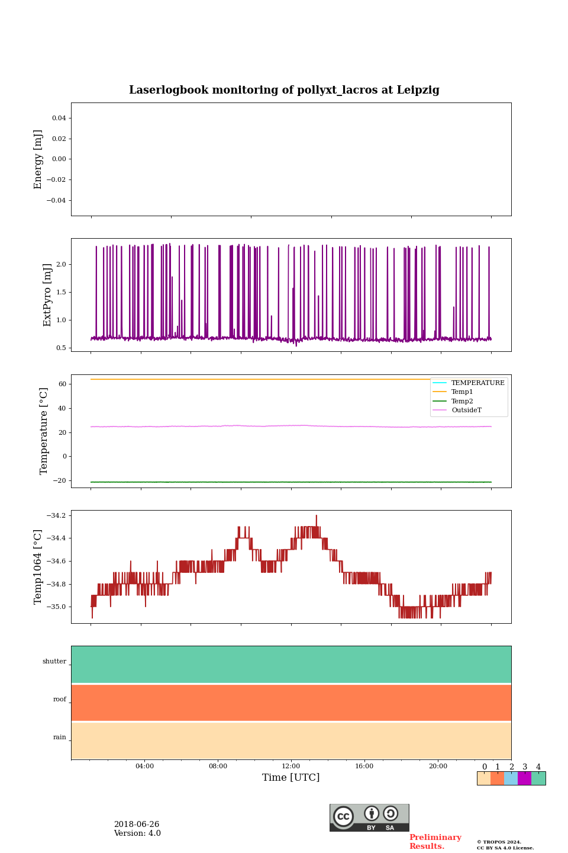Viewport: 568px width, 853px height.
Task: Click the share-alike icon in license badge
Action: [390, 813]
